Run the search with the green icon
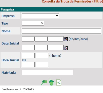Viewport: 103px width, 93px height. point(44,82)
